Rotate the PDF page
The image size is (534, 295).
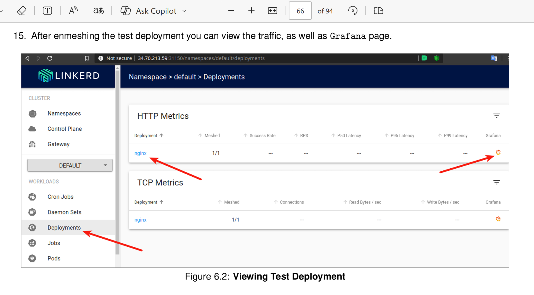coord(353,11)
